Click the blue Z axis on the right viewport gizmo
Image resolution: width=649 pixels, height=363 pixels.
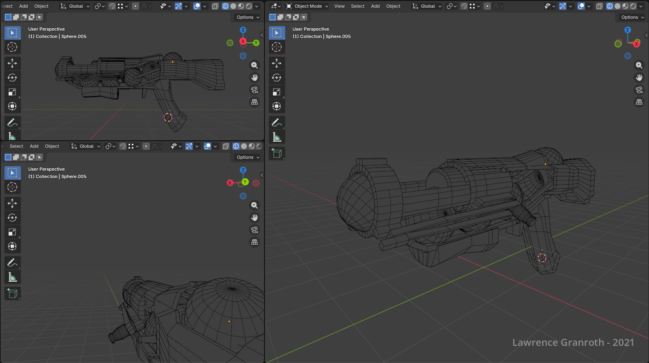[627, 30]
